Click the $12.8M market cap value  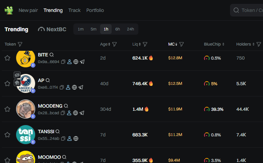pos(175,58)
